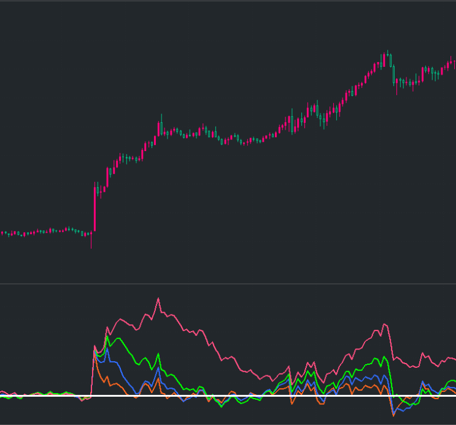Select the divider between price and indicator panes
Screen dimensions: 456x425
point(228,284)
